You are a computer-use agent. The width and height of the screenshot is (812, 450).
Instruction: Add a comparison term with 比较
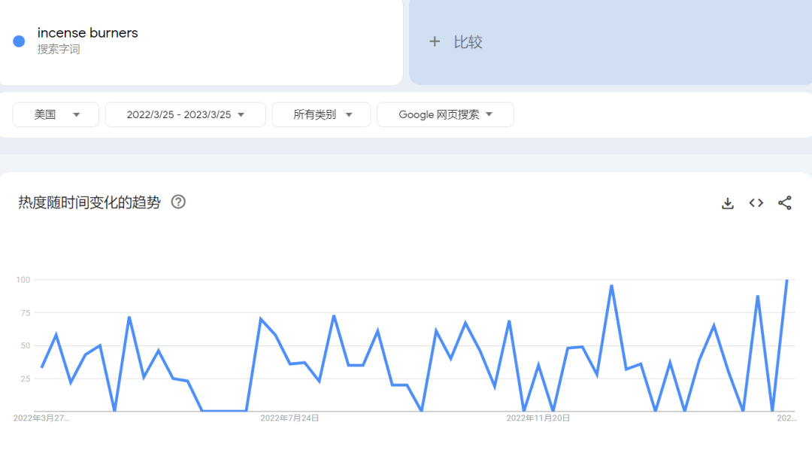click(x=468, y=42)
